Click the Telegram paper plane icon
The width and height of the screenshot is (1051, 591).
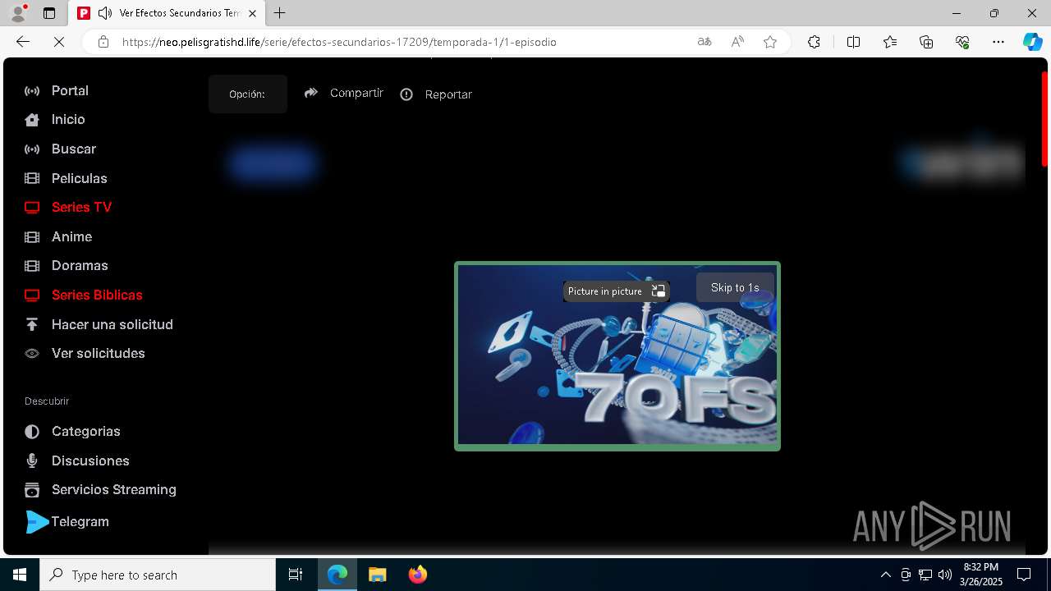click(37, 522)
